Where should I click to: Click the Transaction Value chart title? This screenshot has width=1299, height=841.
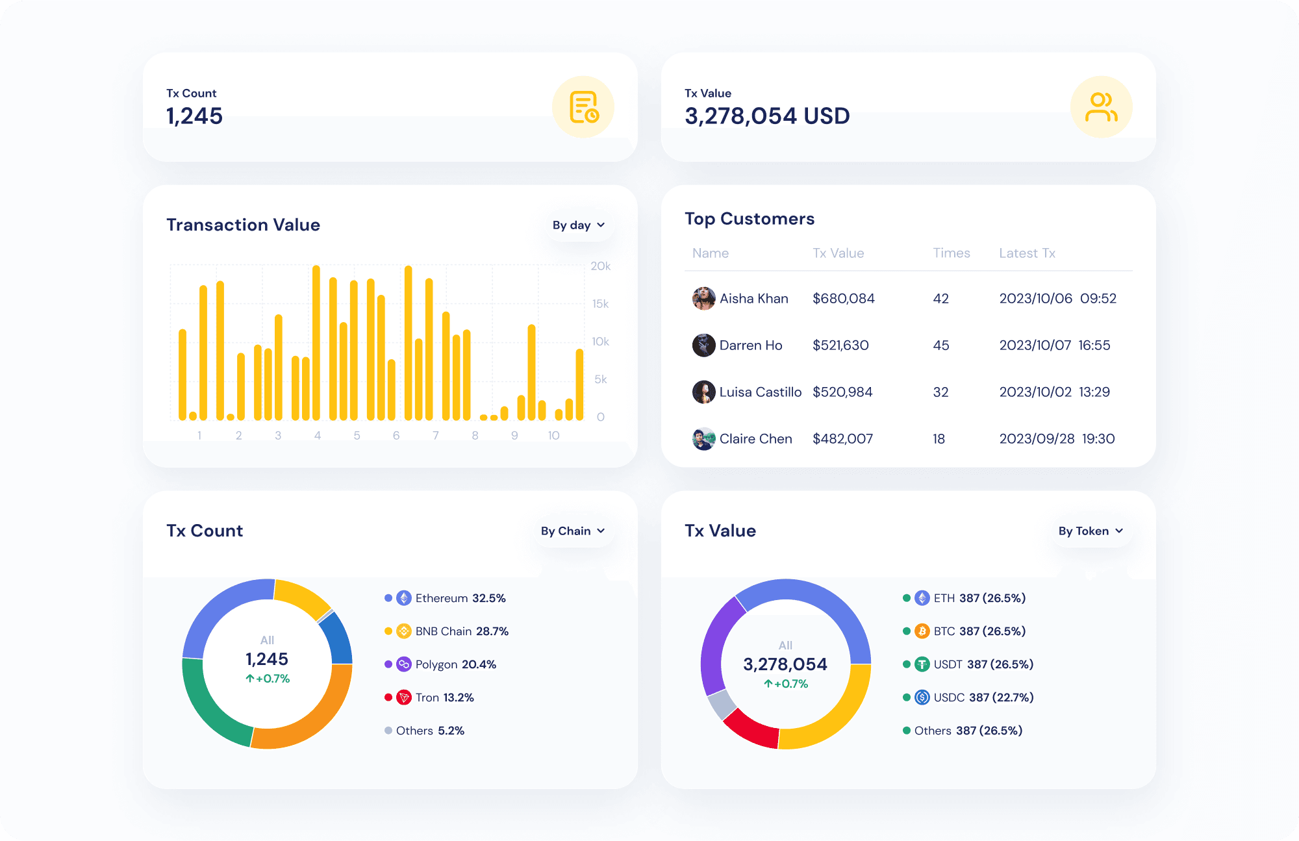click(243, 225)
